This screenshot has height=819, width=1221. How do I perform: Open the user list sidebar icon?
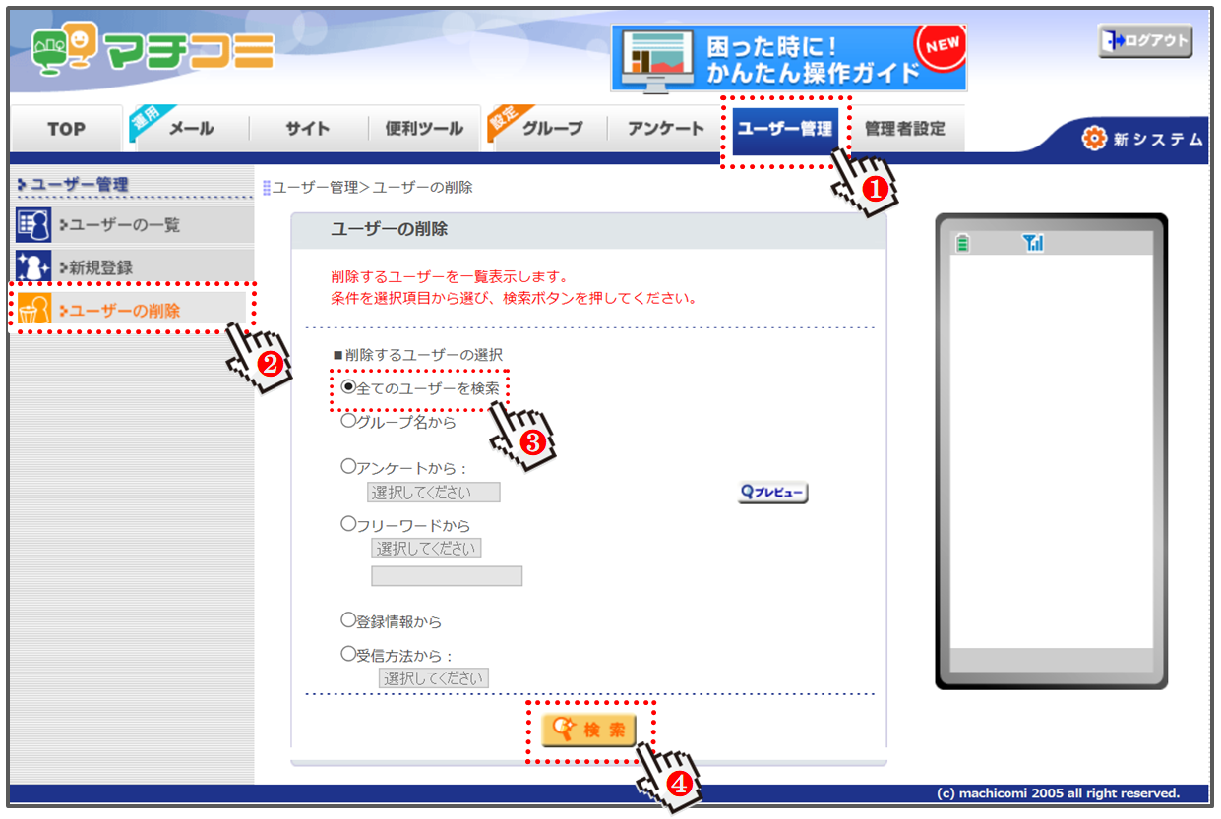33,225
